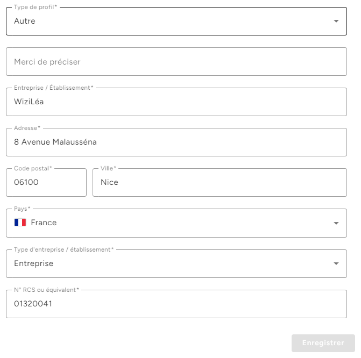
Task: Open the Type de profil dropdown arrow
Action: click(x=336, y=21)
